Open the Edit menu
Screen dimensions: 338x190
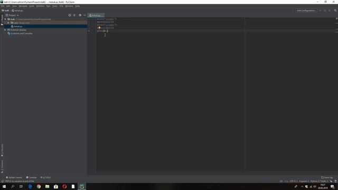coord(8,6)
